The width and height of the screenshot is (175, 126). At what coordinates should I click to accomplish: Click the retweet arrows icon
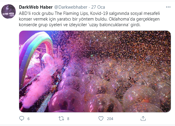click(x=61, y=119)
